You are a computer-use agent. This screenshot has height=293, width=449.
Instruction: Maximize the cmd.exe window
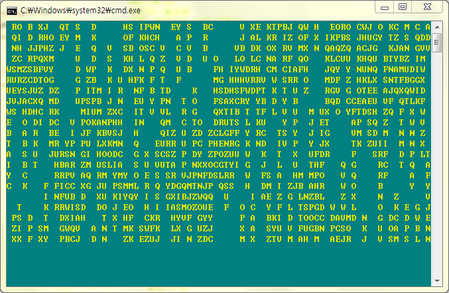point(403,7)
